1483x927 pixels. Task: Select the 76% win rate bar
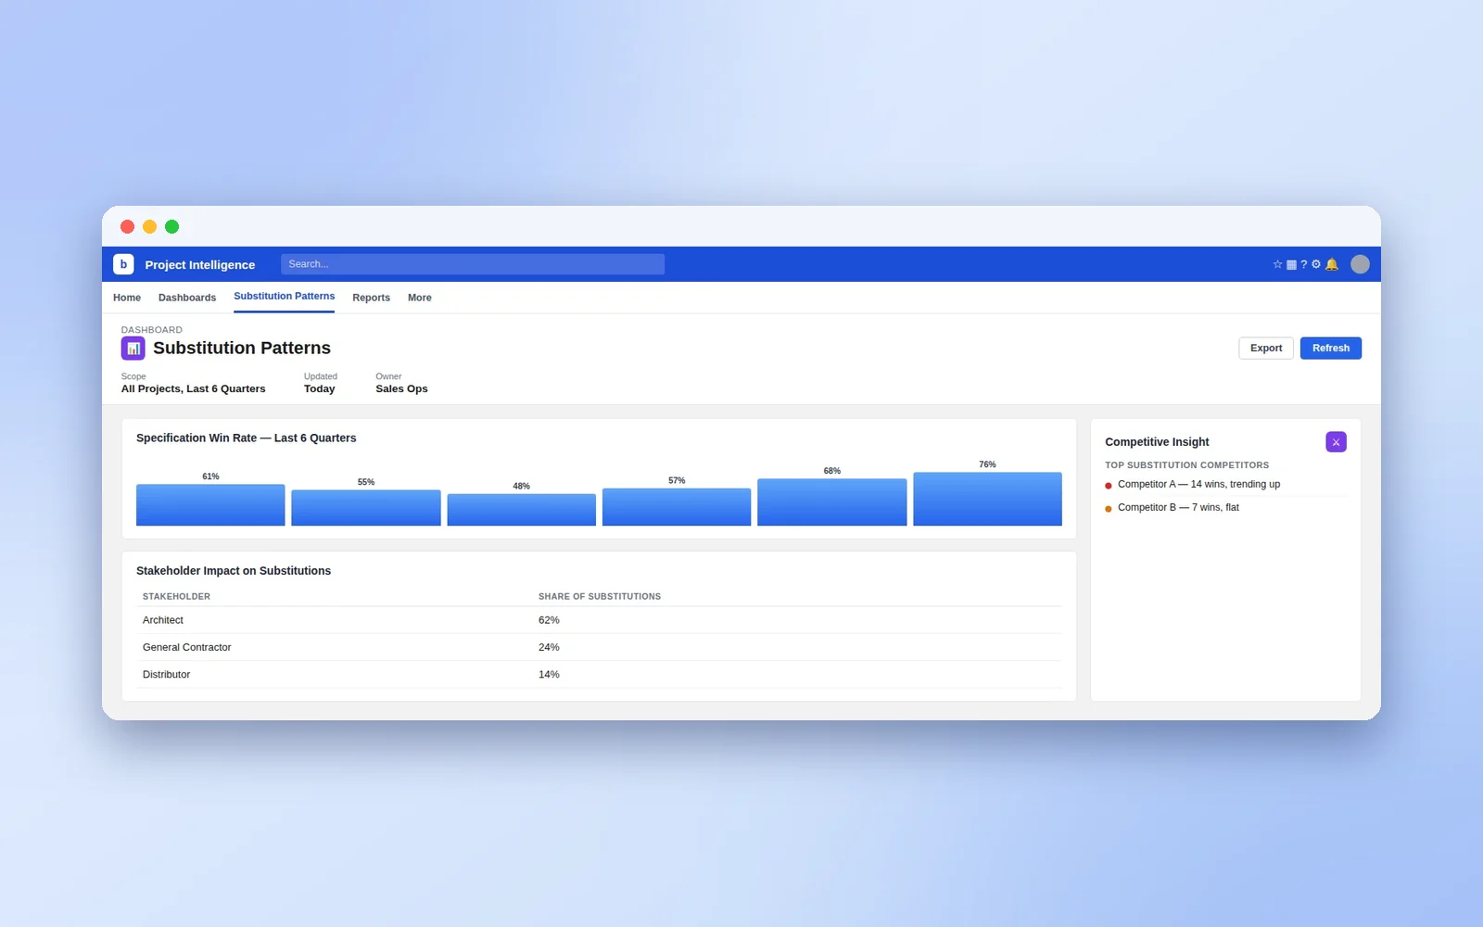(988, 500)
